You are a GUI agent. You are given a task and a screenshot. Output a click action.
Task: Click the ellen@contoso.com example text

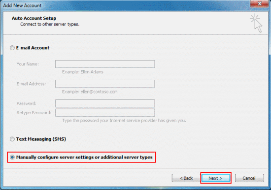point(99,92)
